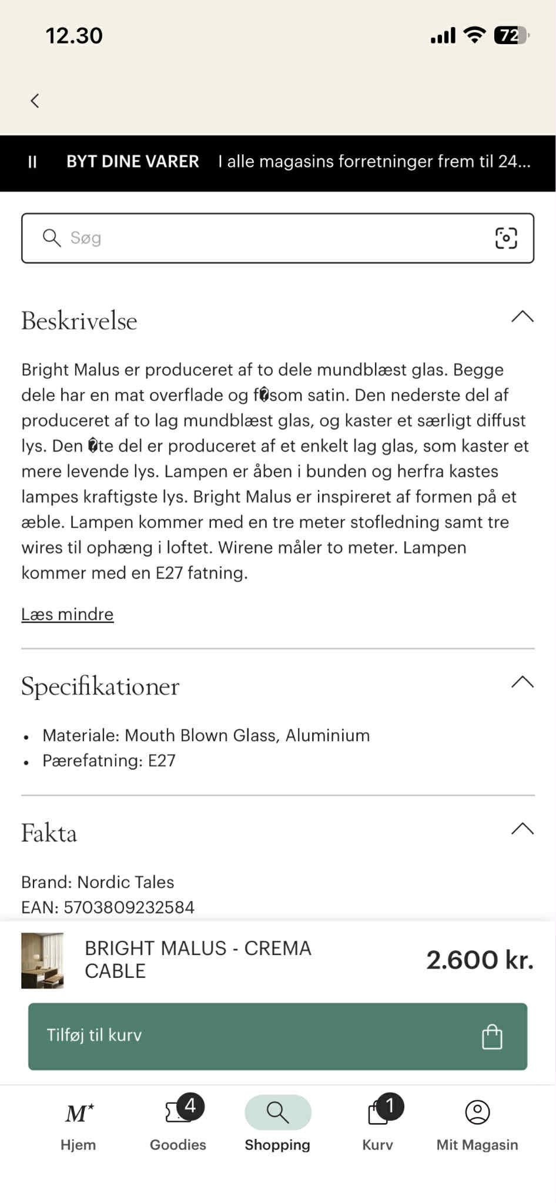The height and width of the screenshot is (1203, 556).
Task: Tap shopping bag icon on add button
Action: (x=491, y=1037)
